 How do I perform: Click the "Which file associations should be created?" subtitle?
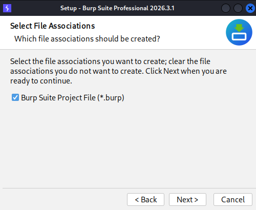pyautogui.click(x=87, y=39)
